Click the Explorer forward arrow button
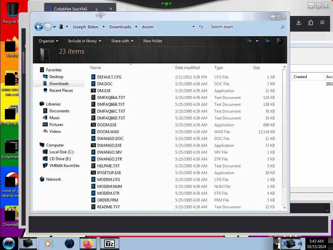333x250 pixels. pyautogui.click(x=48, y=27)
